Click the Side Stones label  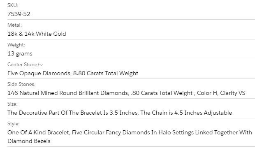tap(21, 84)
